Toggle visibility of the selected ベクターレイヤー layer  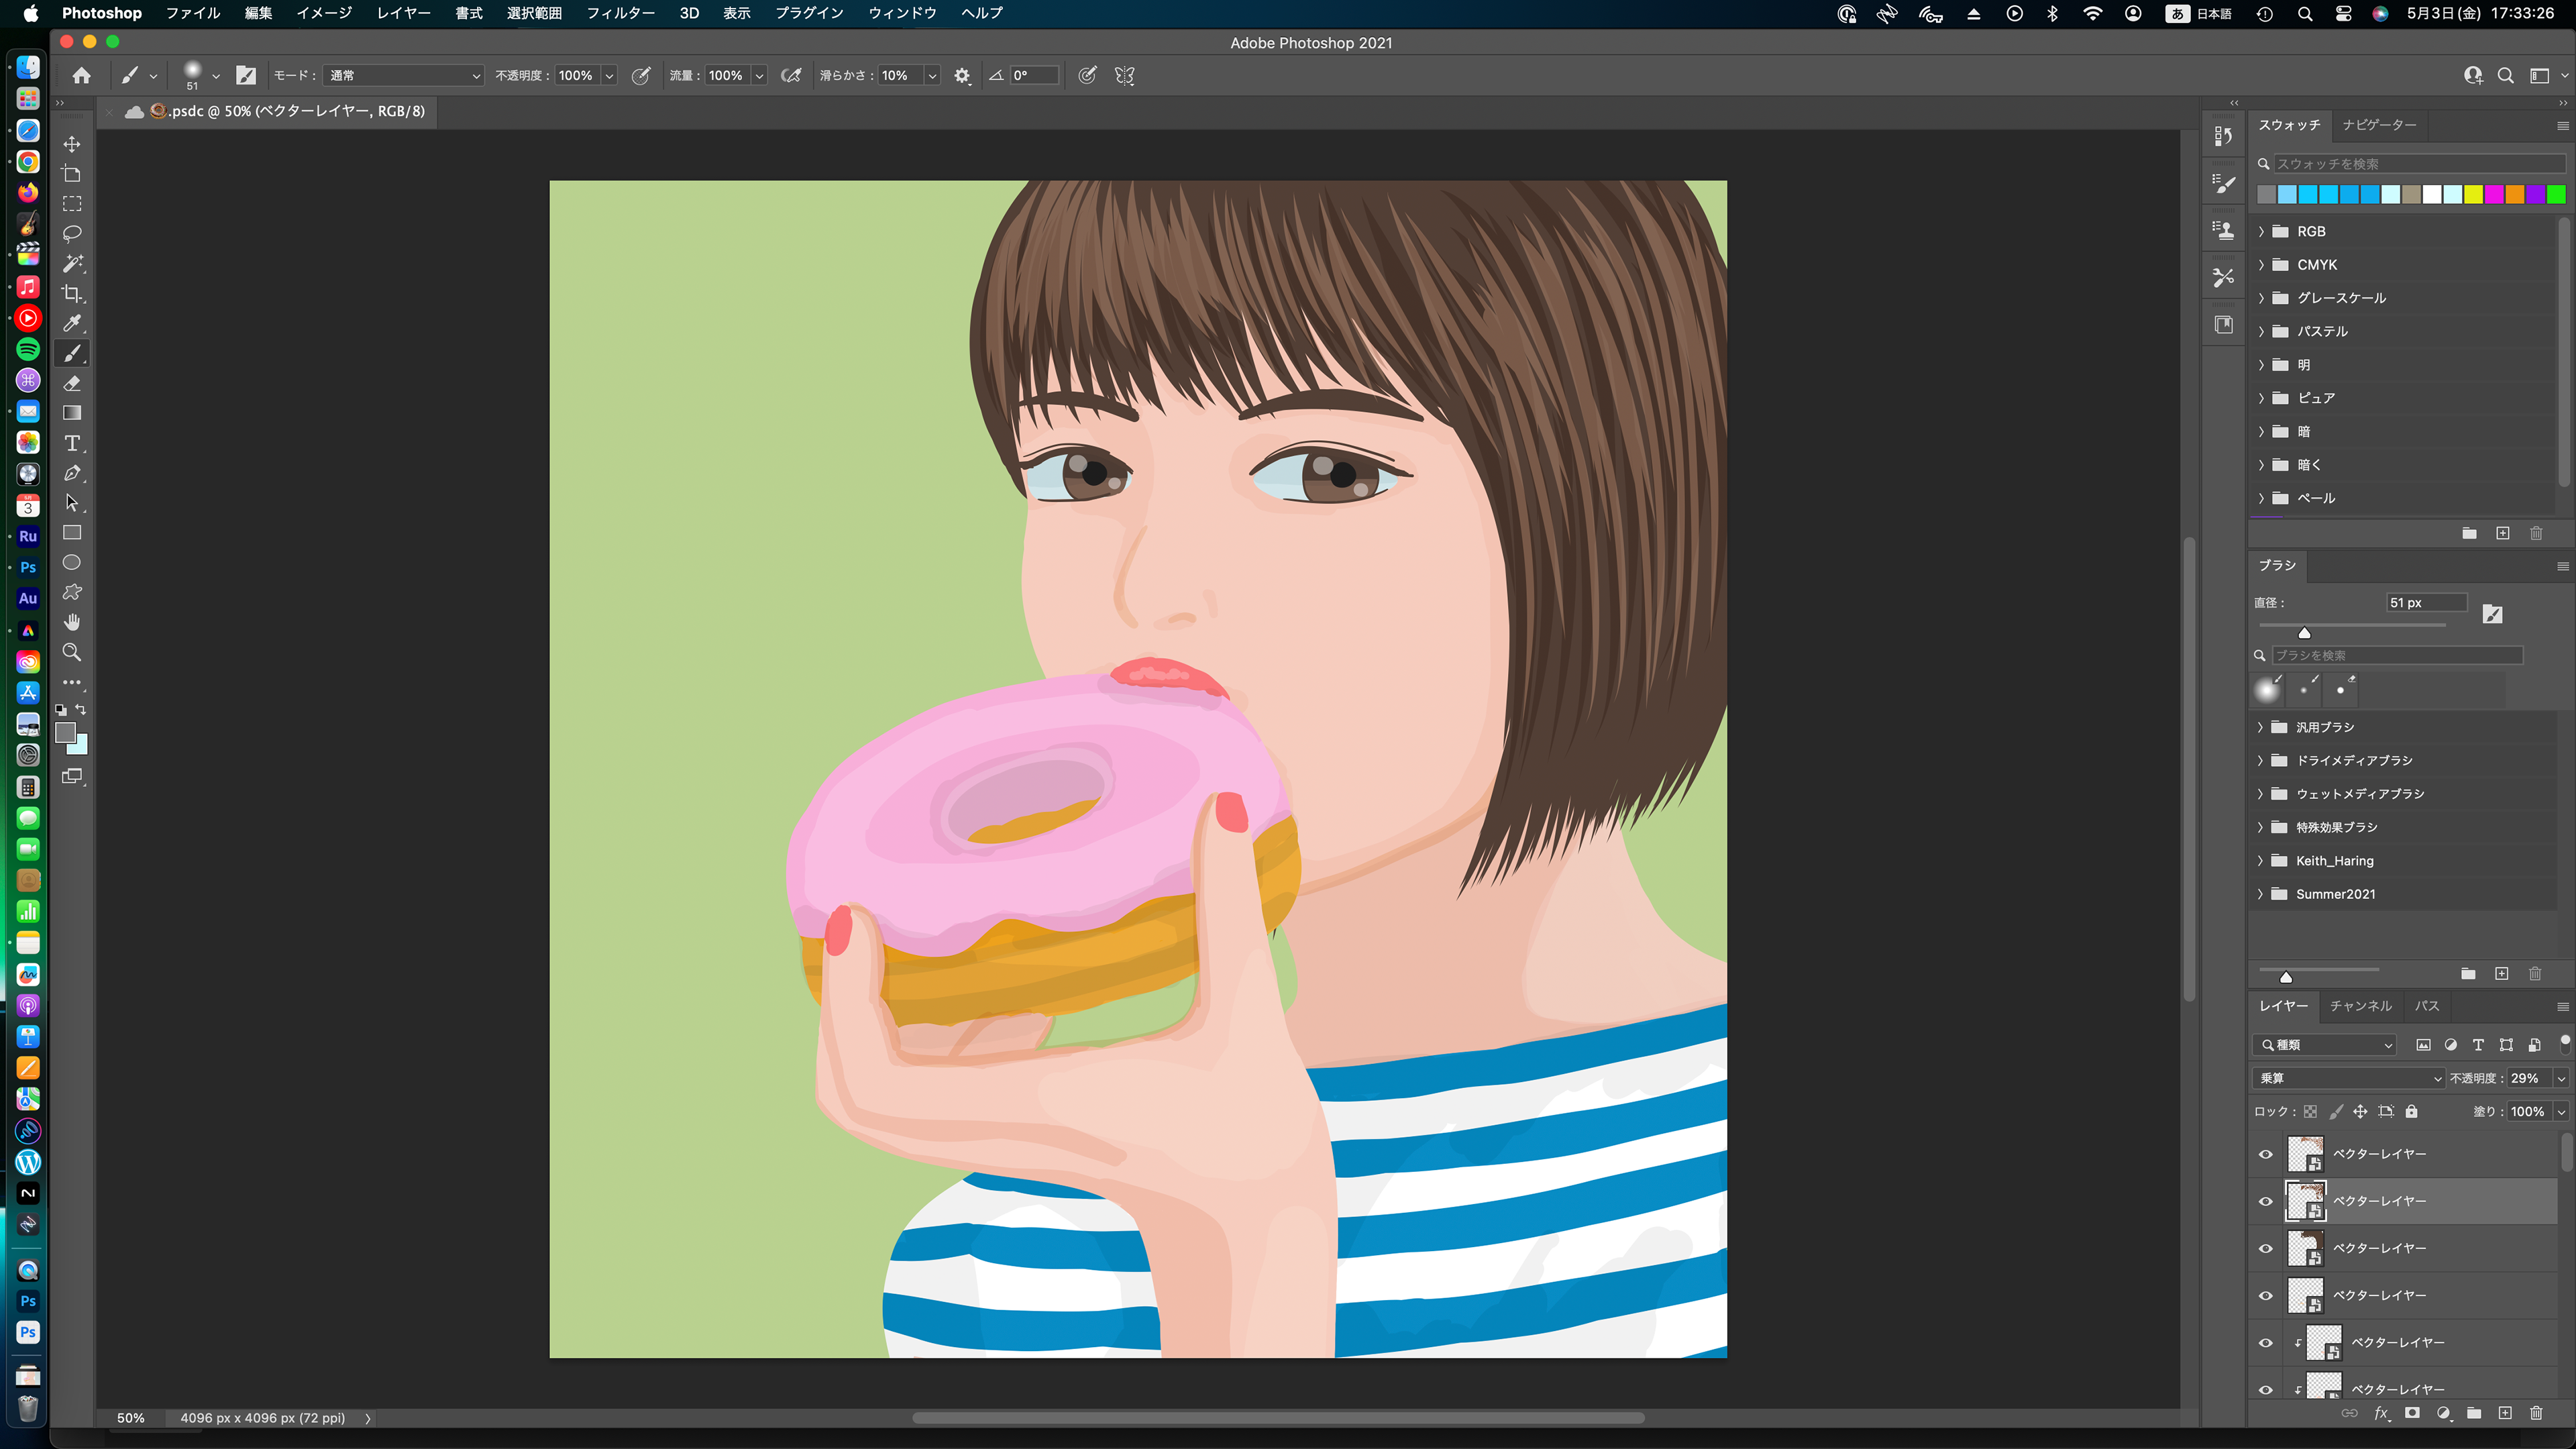click(x=2266, y=1201)
